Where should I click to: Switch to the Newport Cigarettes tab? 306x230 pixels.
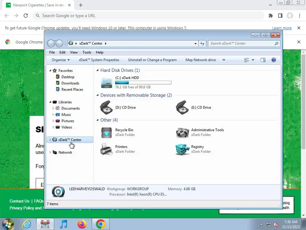(x=38, y=5)
